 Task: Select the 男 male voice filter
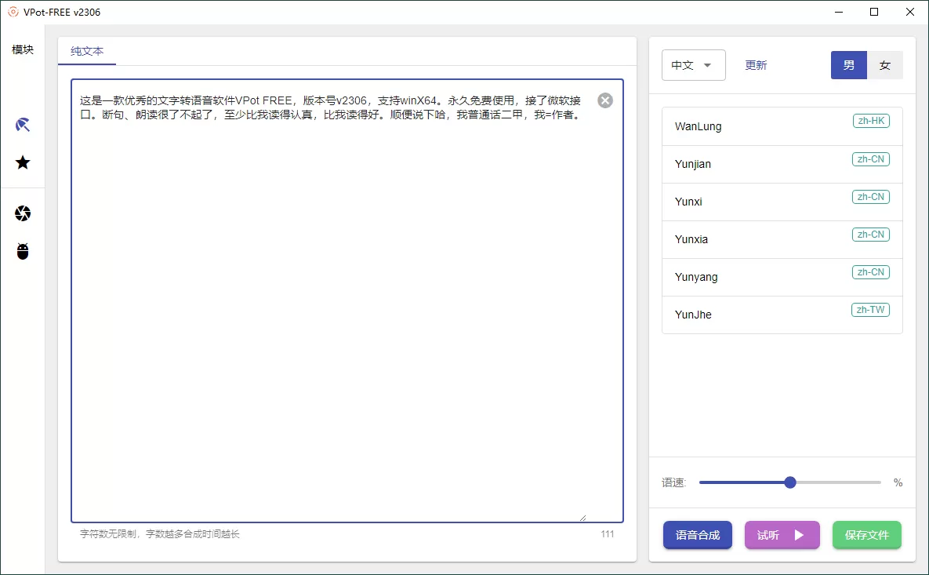point(848,65)
